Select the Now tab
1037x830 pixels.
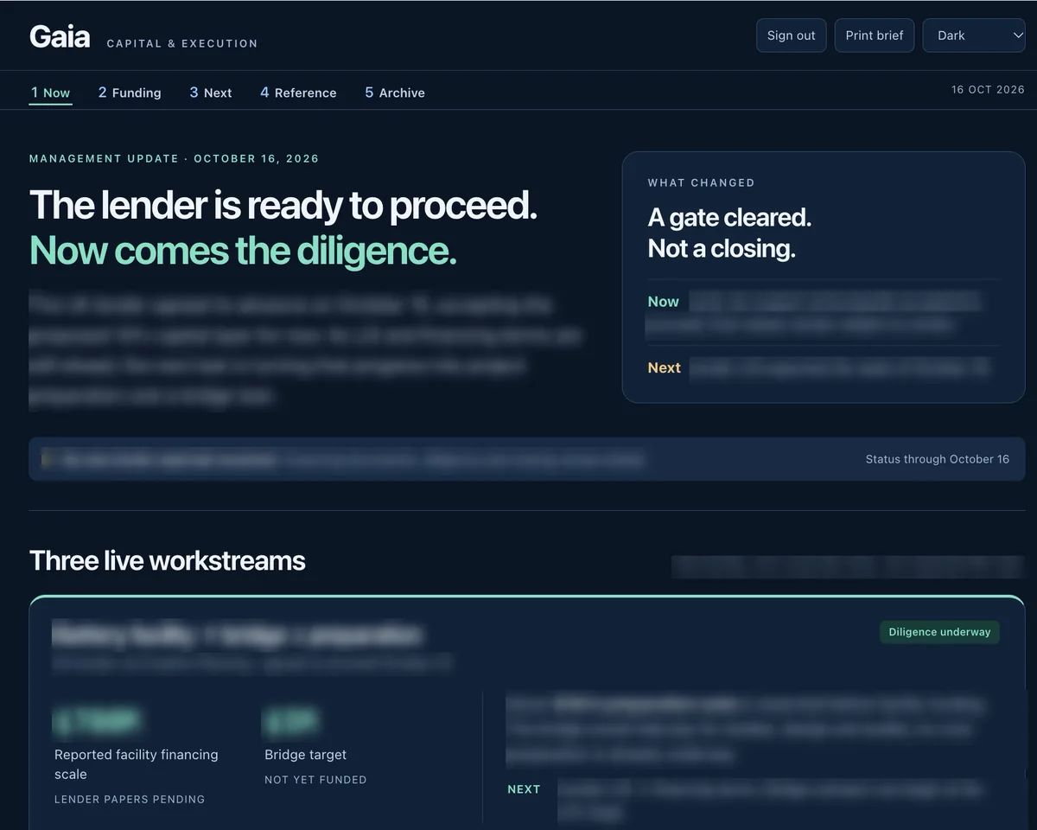[x=50, y=93]
